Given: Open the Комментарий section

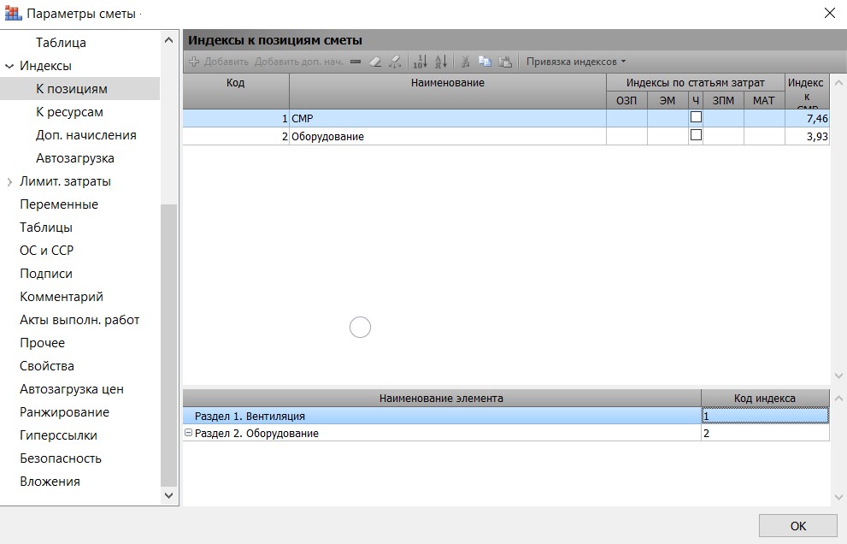Looking at the screenshot, I should tap(61, 297).
